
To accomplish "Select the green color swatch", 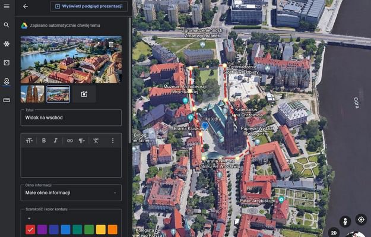I will click(89, 229).
